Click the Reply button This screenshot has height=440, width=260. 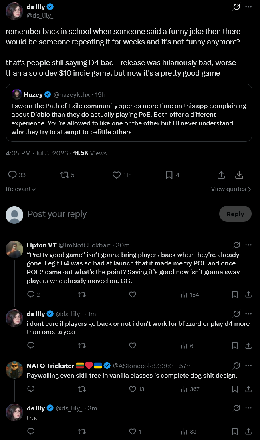tap(235, 214)
